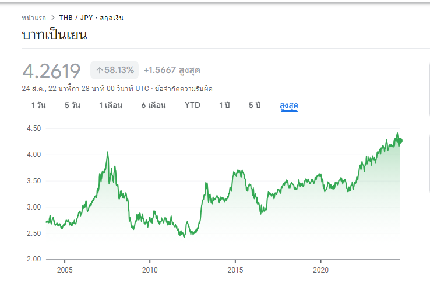View the 5 ปี chart range

(x=255, y=106)
